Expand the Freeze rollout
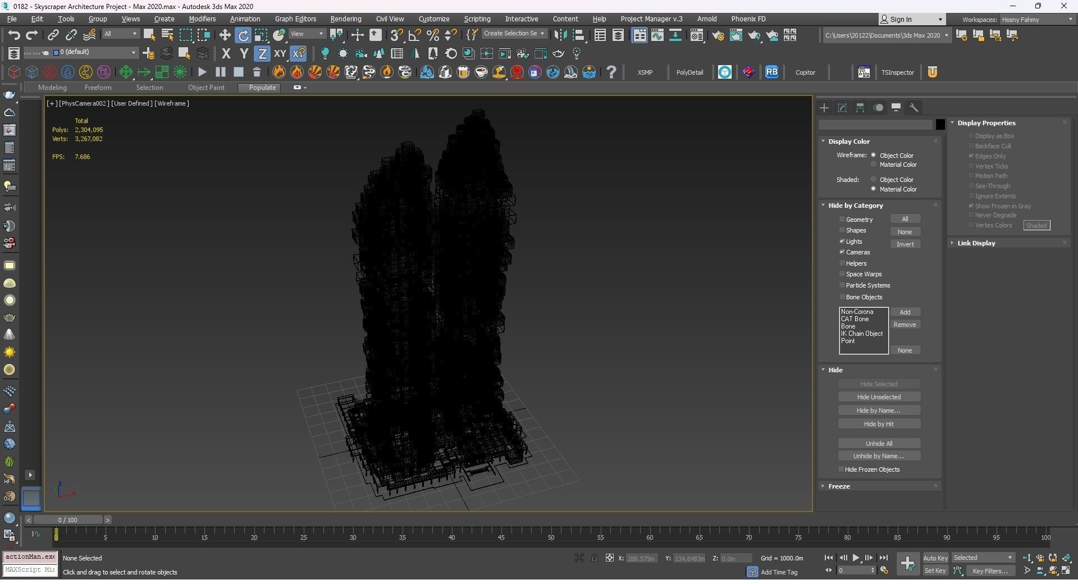 pyautogui.click(x=839, y=486)
